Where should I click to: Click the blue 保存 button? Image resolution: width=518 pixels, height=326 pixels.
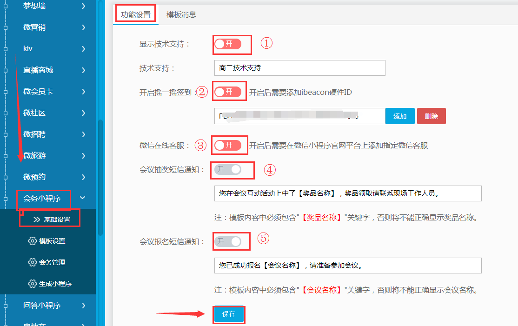(229, 314)
